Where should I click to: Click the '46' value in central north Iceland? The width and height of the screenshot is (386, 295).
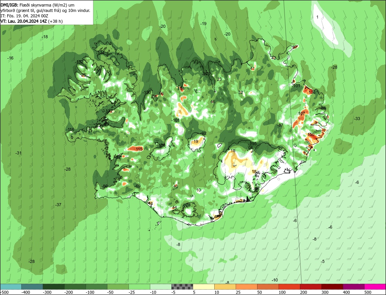(x=213, y=102)
